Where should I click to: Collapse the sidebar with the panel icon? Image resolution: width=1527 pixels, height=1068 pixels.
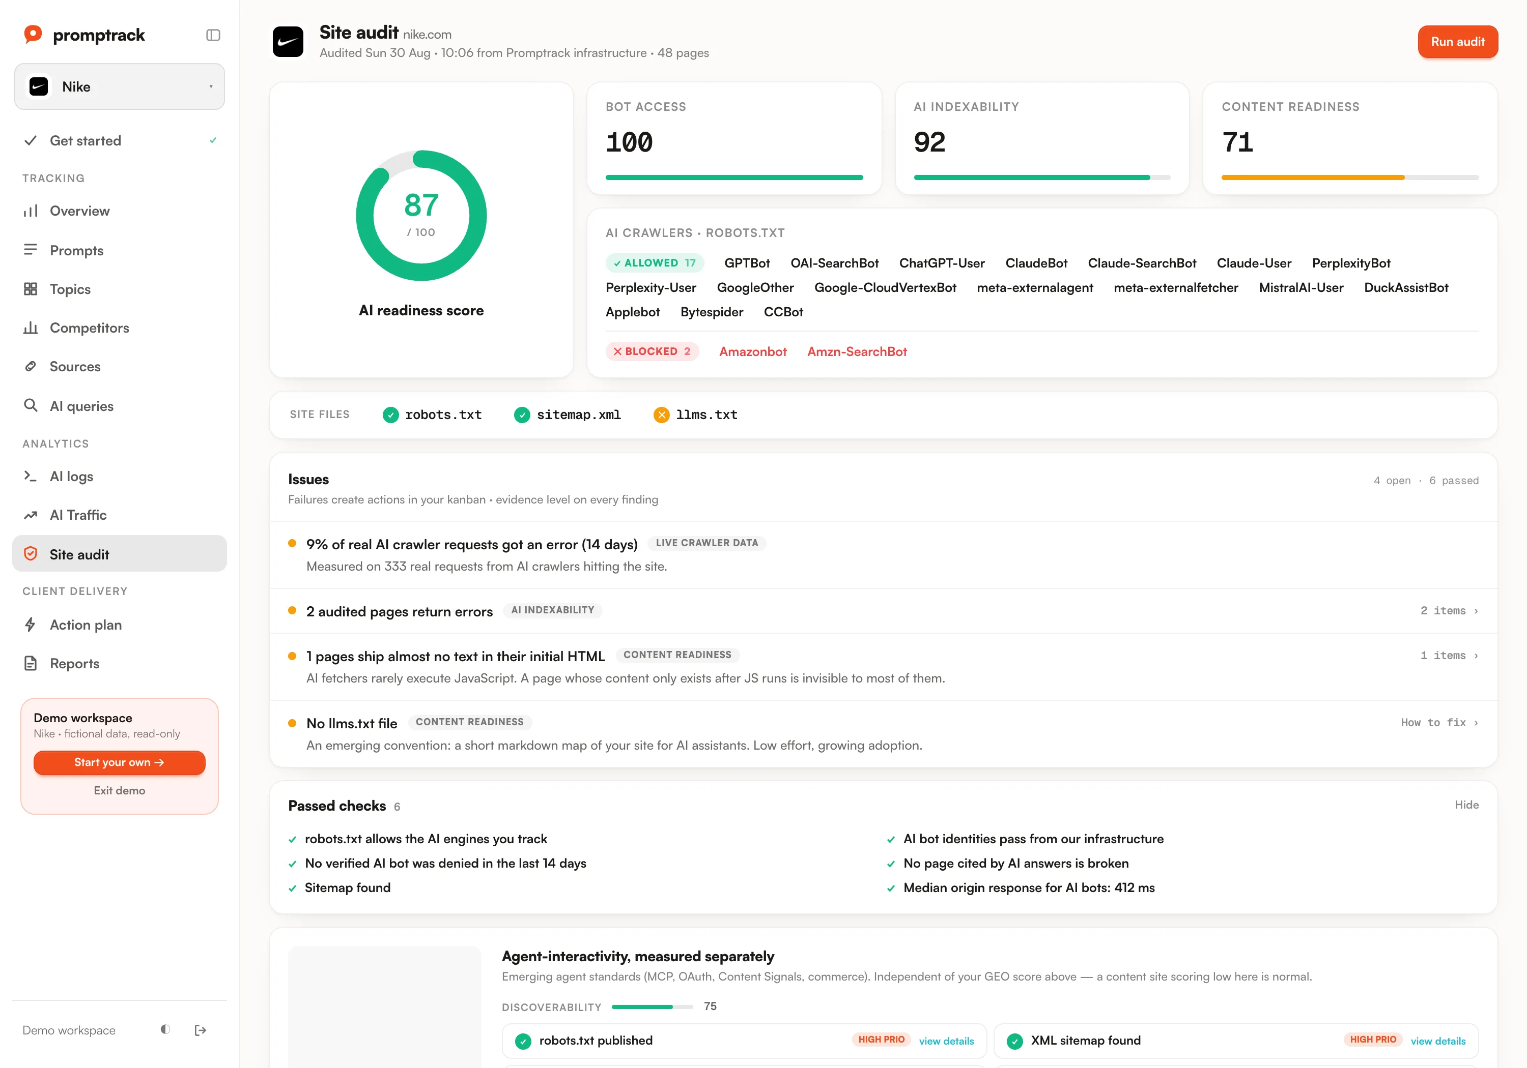[x=213, y=35]
